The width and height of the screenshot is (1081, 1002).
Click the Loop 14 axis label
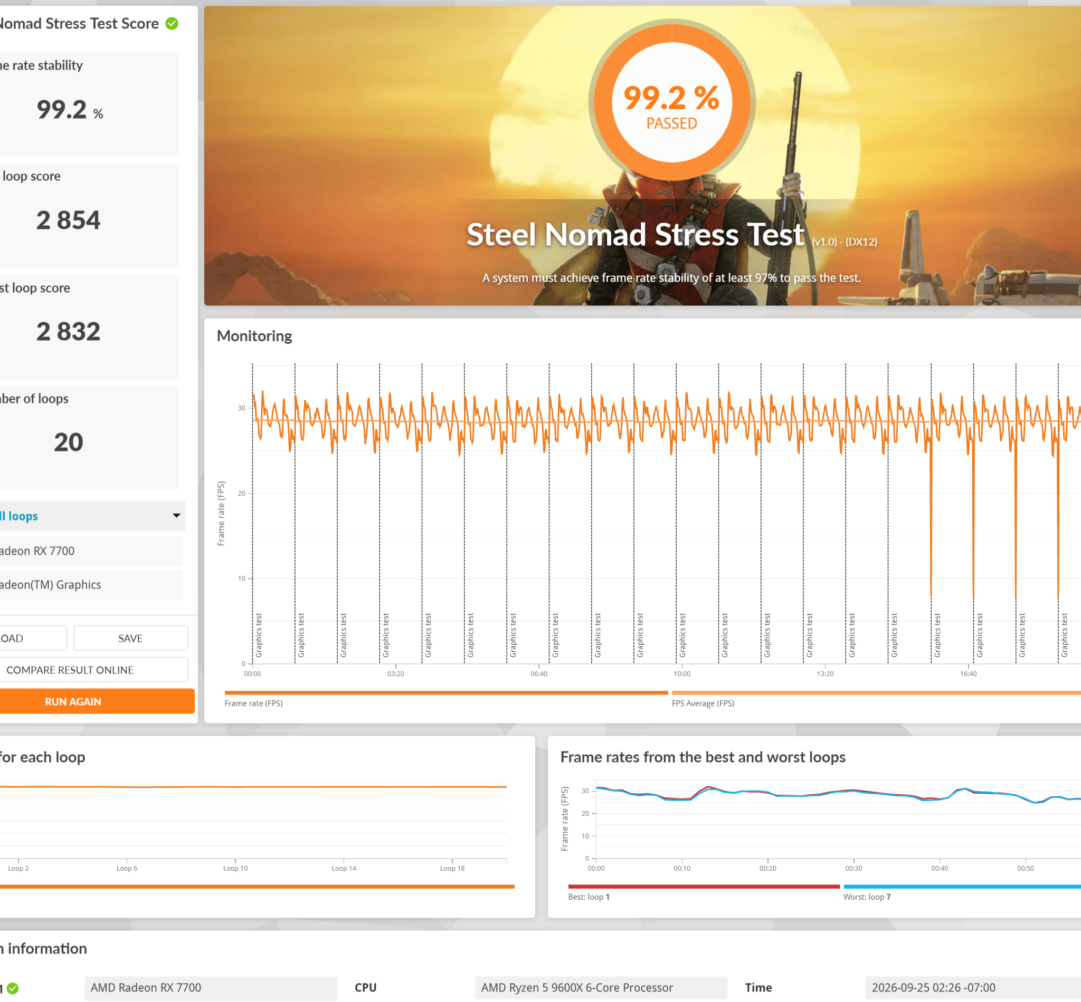[x=344, y=868]
